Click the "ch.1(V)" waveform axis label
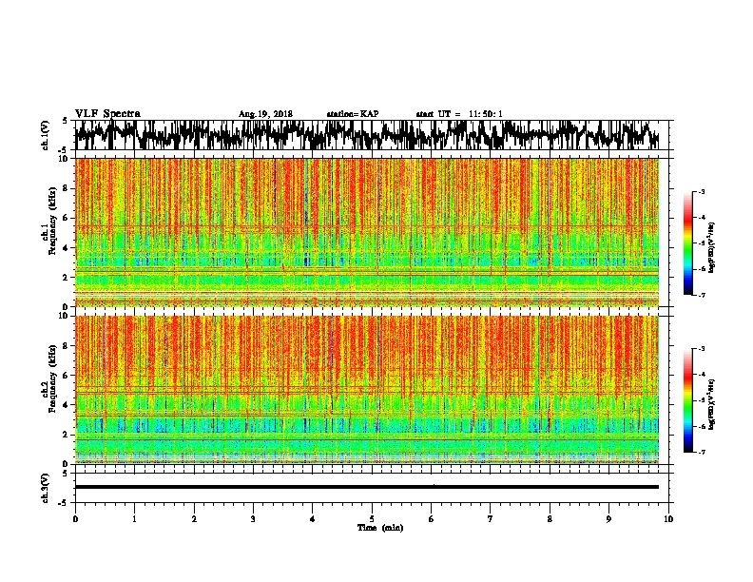Image resolution: width=753 pixels, height=582 pixels. [46, 135]
